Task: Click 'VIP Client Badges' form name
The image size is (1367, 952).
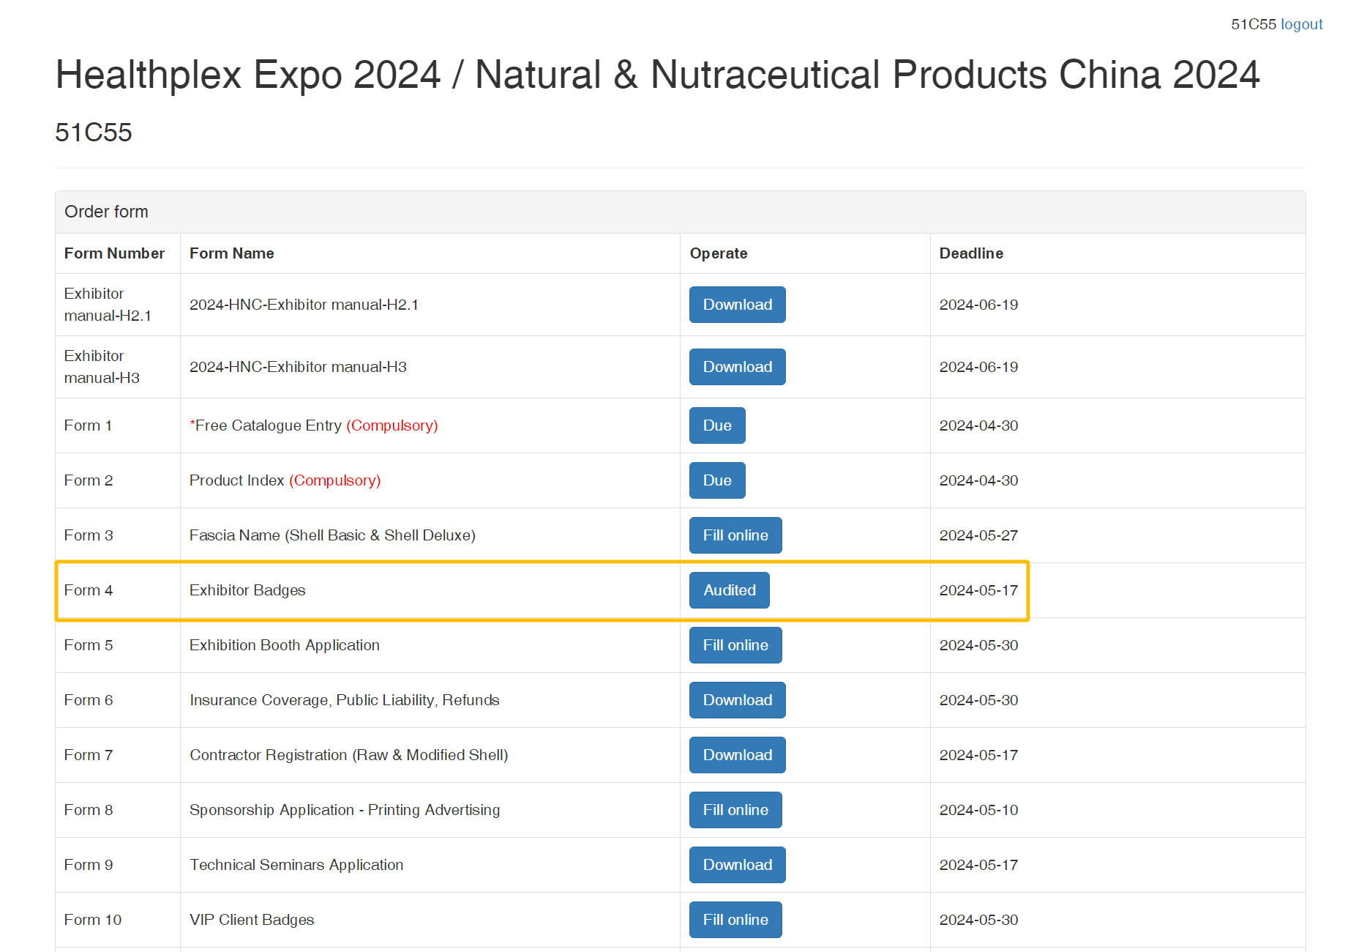Action: (252, 920)
